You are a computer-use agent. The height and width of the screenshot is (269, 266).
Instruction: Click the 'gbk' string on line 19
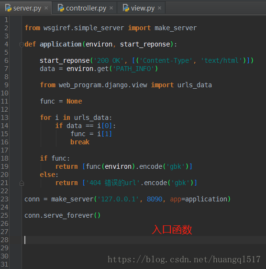tap(175, 166)
